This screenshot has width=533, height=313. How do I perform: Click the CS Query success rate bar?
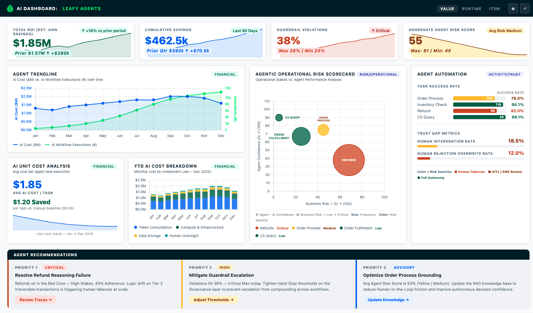coord(479,117)
